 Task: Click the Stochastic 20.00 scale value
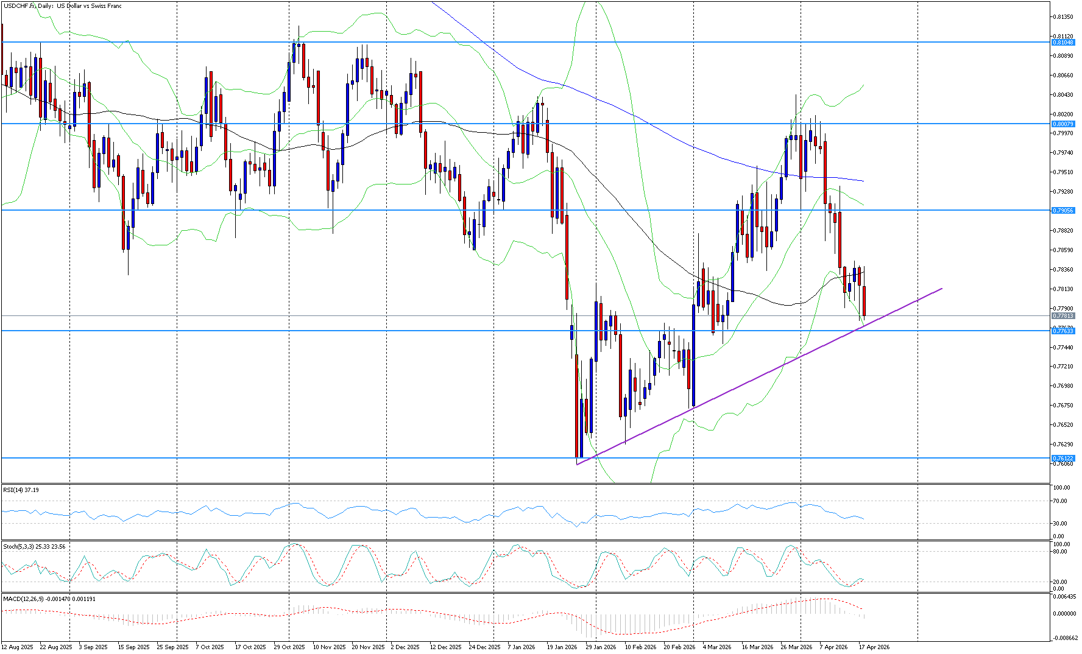(1061, 582)
